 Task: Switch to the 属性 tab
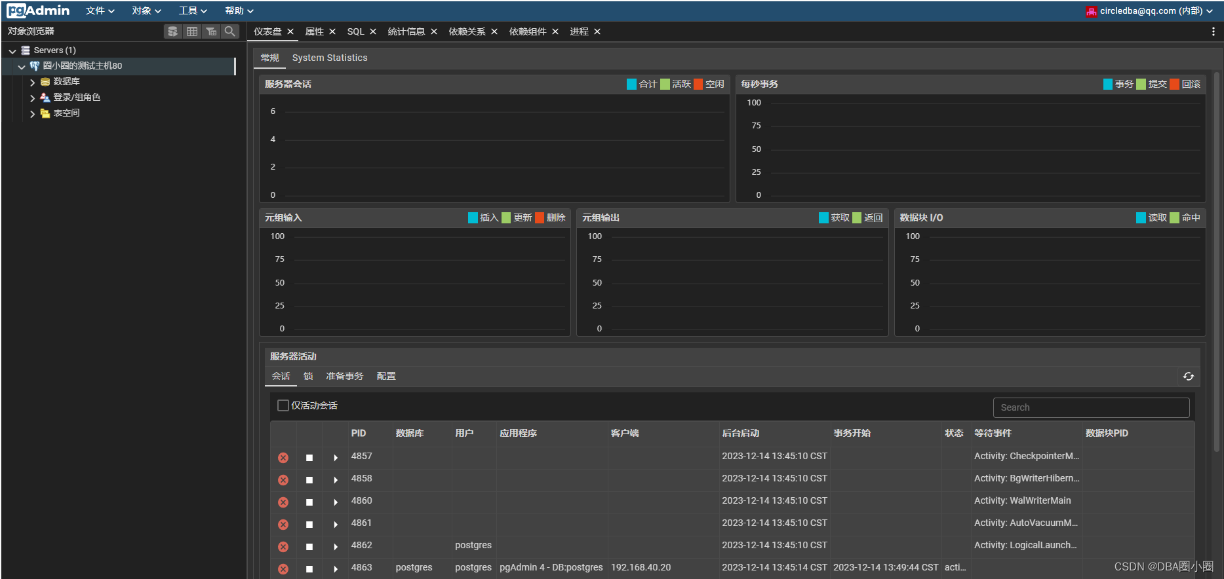tap(314, 31)
